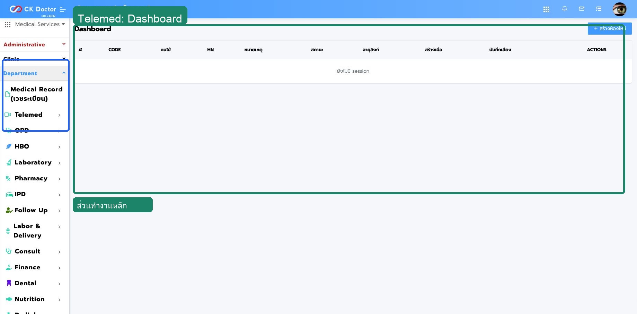637x314 pixels.
Task: Click the Dental tooth icon
Action: tap(9, 283)
